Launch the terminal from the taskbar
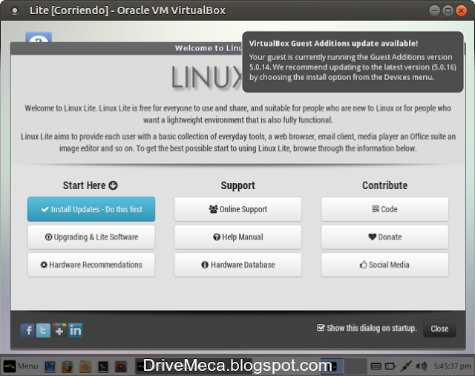Viewport: 475px width, 376px height. coord(103,366)
